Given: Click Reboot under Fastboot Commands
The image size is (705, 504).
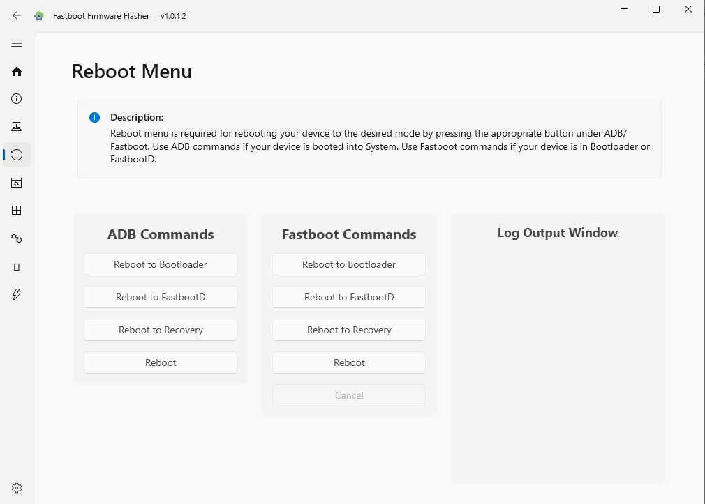Looking at the screenshot, I should point(349,362).
